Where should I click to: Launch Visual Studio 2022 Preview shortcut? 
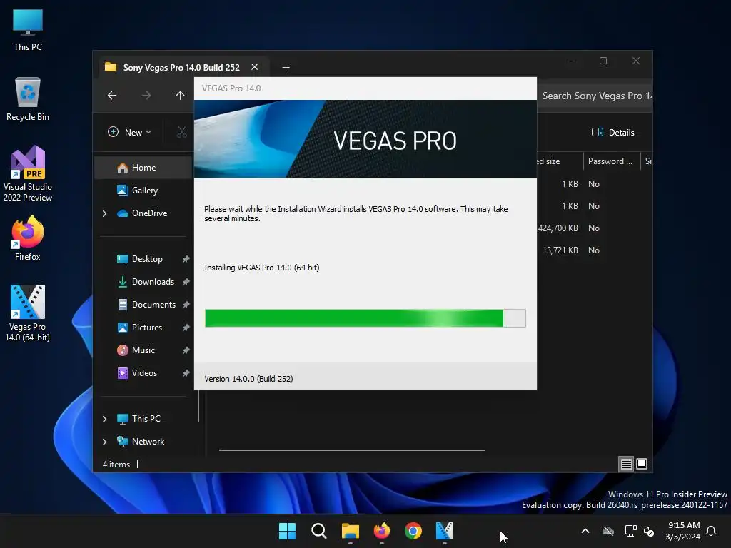[28, 174]
